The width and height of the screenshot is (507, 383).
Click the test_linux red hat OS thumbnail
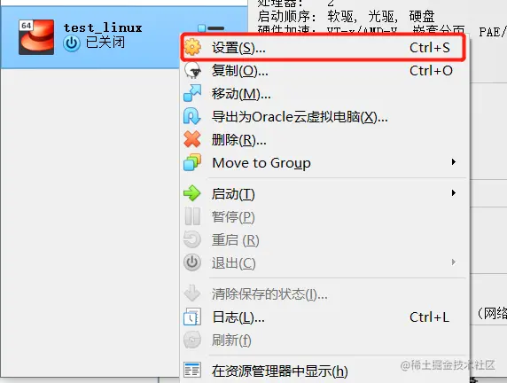pos(36,37)
